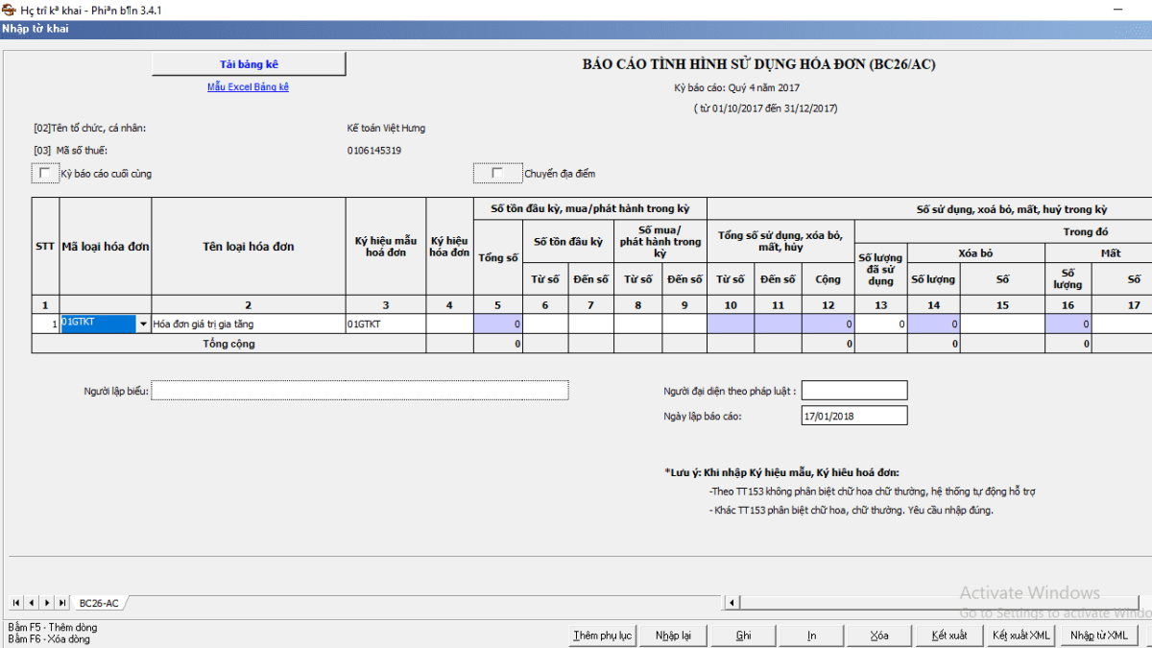Open the 'Mã loại hóa đơn' dropdown arrow
Image resolution: width=1152 pixels, height=648 pixels.
pyautogui.click(x=144, y=324)
